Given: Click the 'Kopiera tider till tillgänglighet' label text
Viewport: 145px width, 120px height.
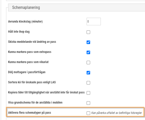Looking at the screenshot, I should tap(46, 92).
